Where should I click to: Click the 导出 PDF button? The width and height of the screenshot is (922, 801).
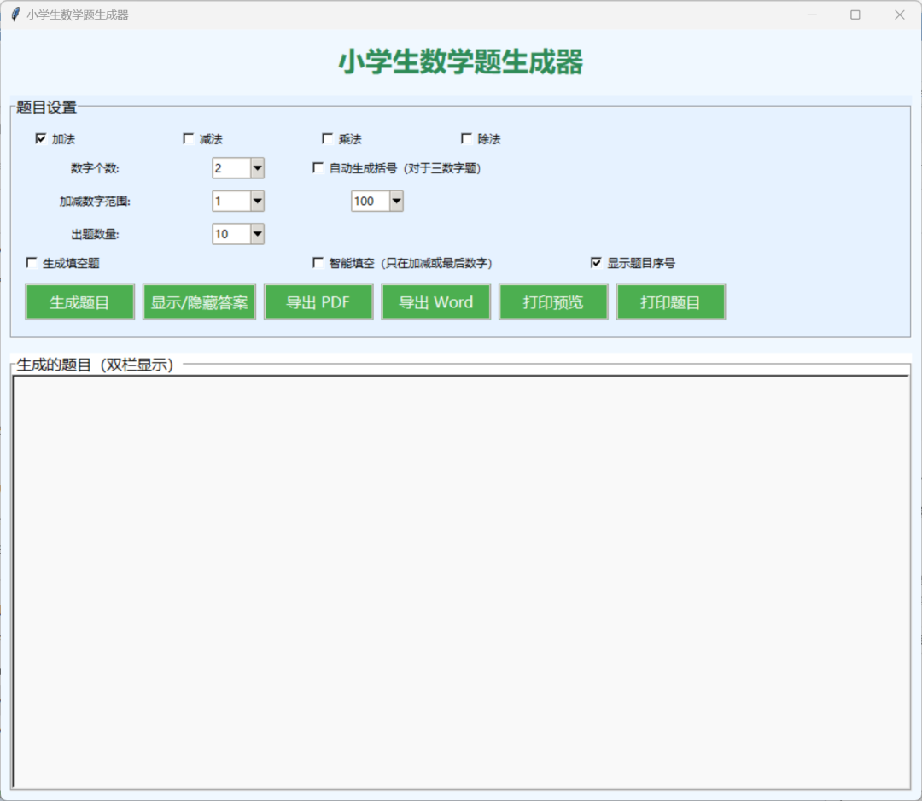click(x=318, y=301)
